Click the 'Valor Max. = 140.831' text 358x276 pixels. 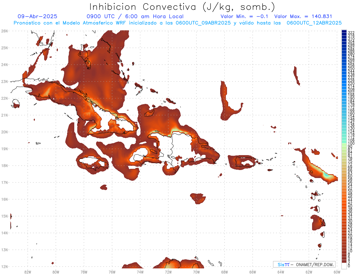coord(303,16)
